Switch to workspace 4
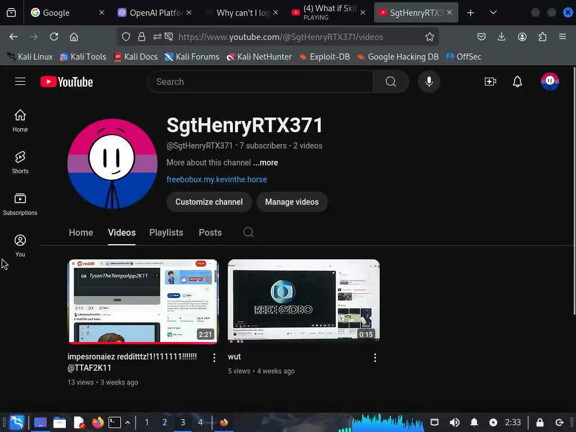This screenshot has height=432, width=576. click(x=200, y=422)
